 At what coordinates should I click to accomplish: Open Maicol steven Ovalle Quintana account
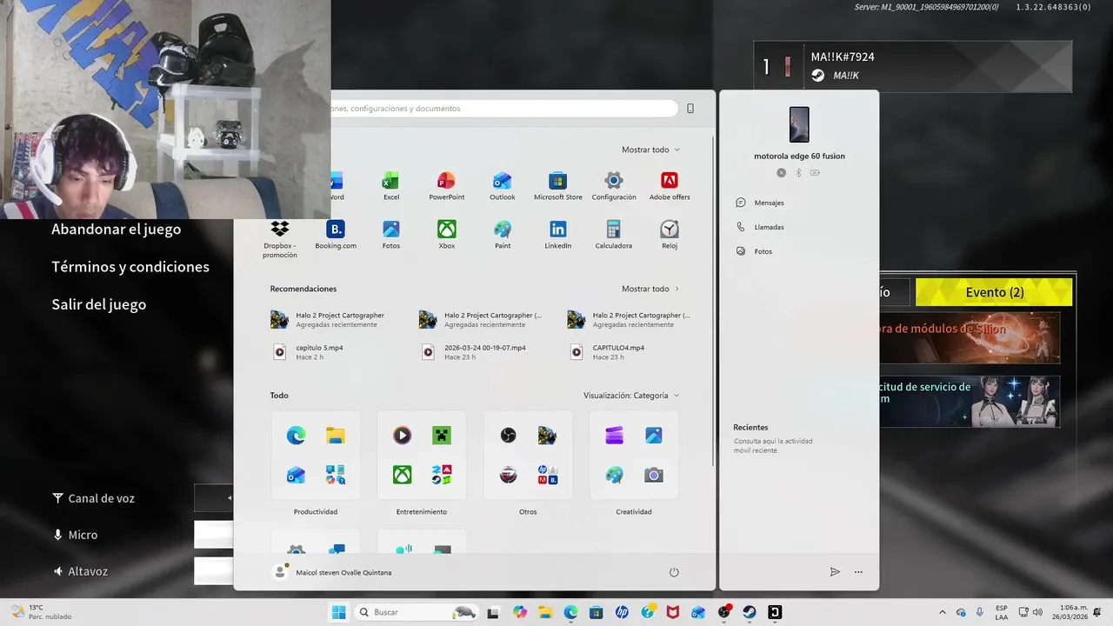(332, 572)
